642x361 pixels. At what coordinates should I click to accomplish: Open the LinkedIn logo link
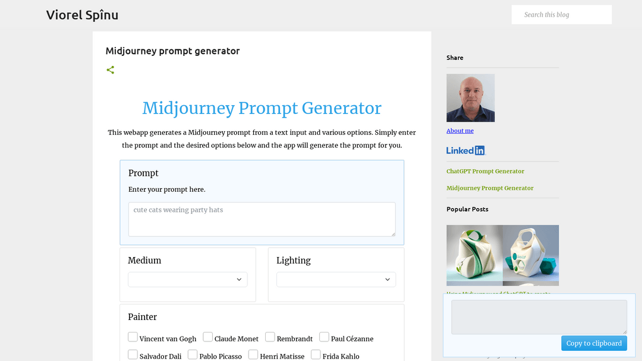click(466, 151)
